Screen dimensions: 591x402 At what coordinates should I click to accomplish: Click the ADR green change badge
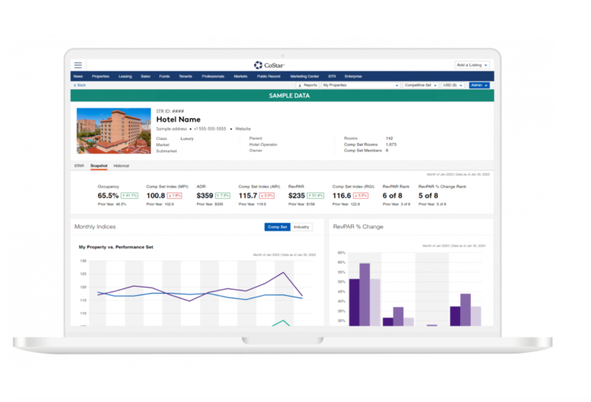tap(222, 196)
